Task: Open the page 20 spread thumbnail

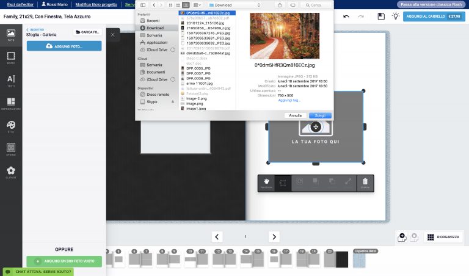Action: tap(336, 260)
